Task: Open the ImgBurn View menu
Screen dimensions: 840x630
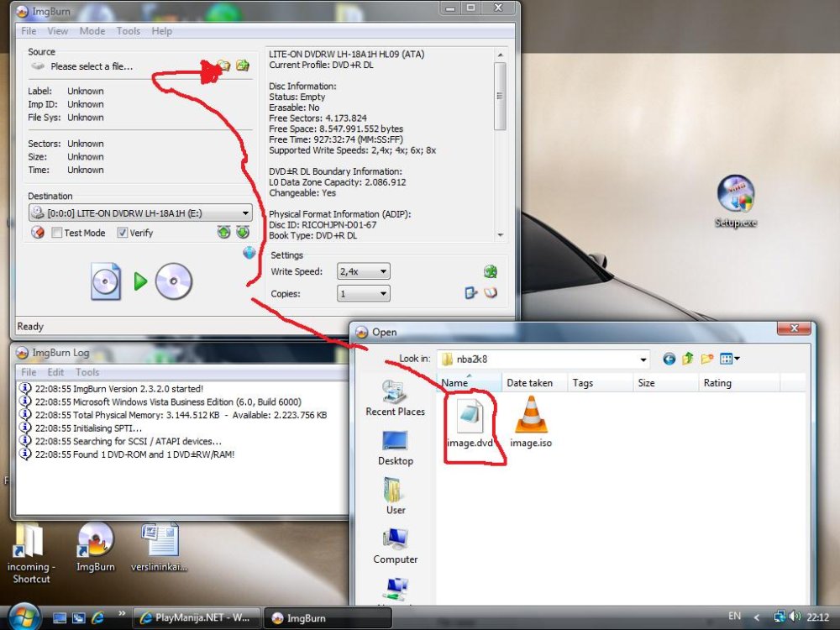Action: (x=58, y=31)
